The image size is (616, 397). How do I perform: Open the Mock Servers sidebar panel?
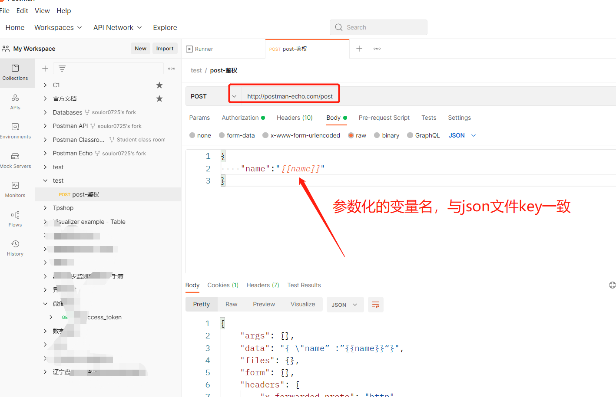[15, 161]
